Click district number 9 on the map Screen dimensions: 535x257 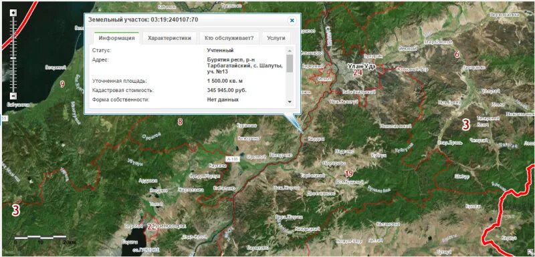click(x=62, y=83)
